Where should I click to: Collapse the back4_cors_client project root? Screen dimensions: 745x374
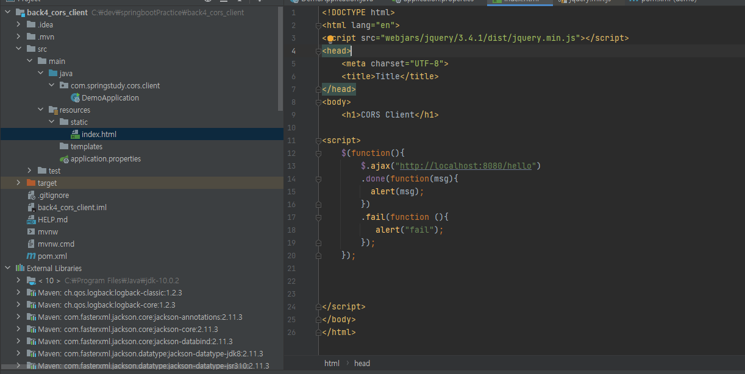pos(8,12)
